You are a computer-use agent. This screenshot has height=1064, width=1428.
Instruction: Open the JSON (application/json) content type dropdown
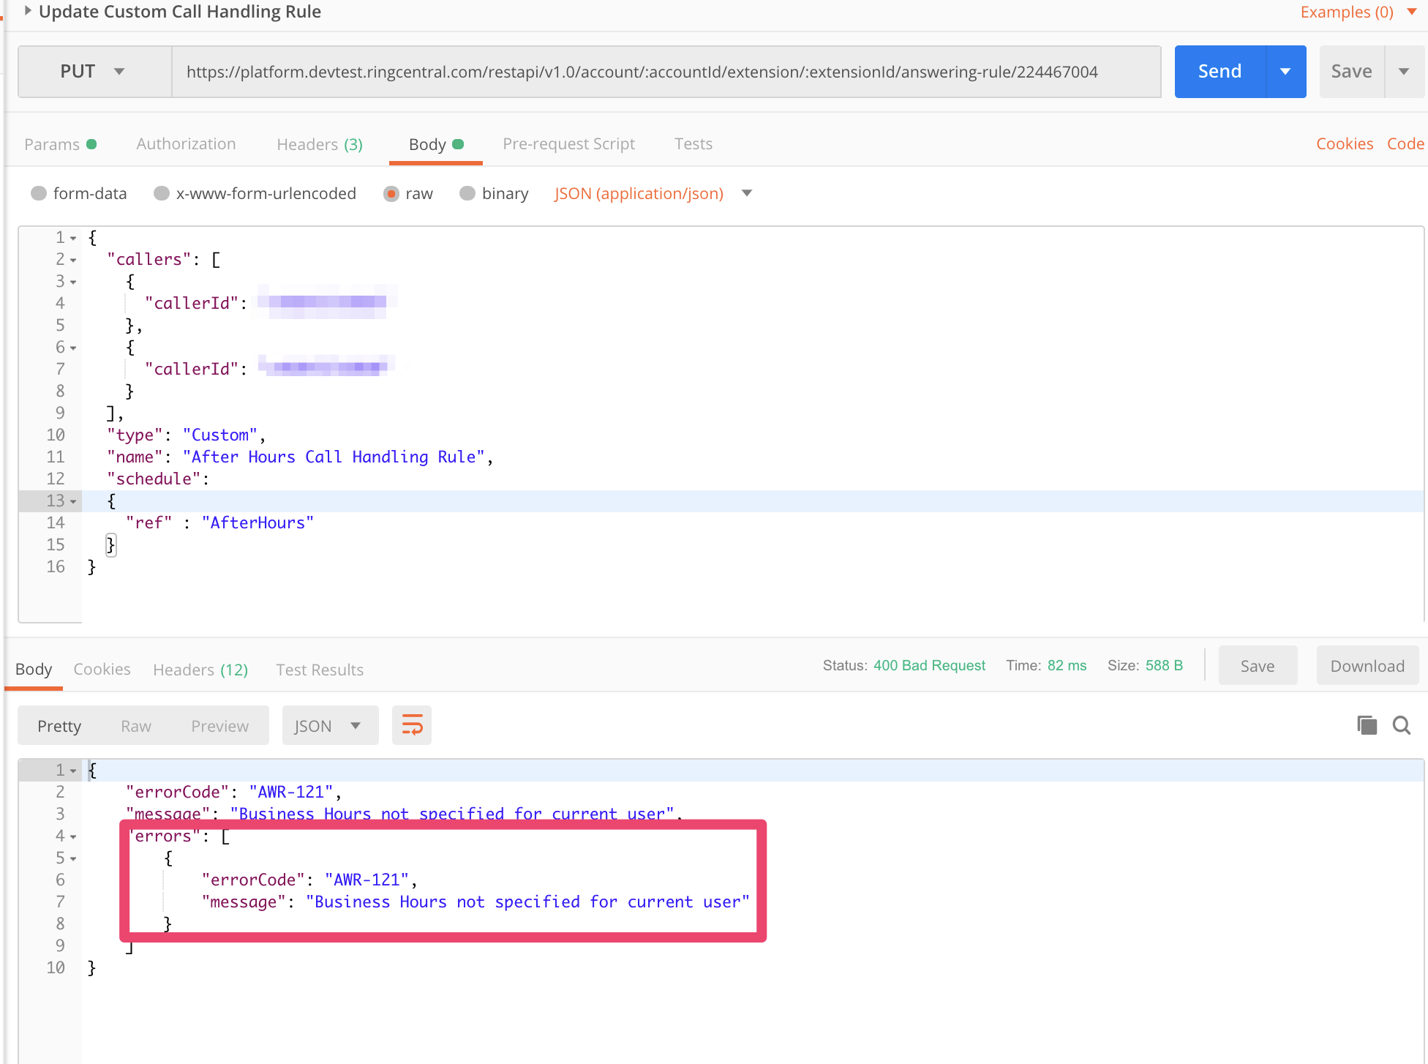pos(746,193)
